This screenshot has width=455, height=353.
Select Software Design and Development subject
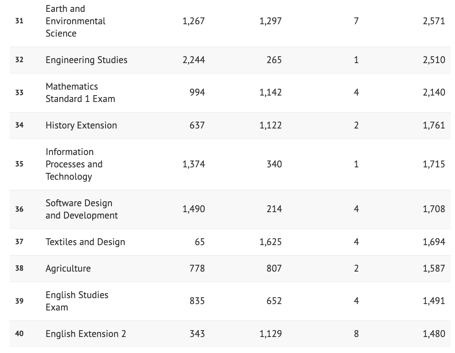(81, 209)
